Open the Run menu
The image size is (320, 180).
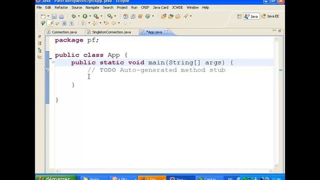[x=134, y=7]
